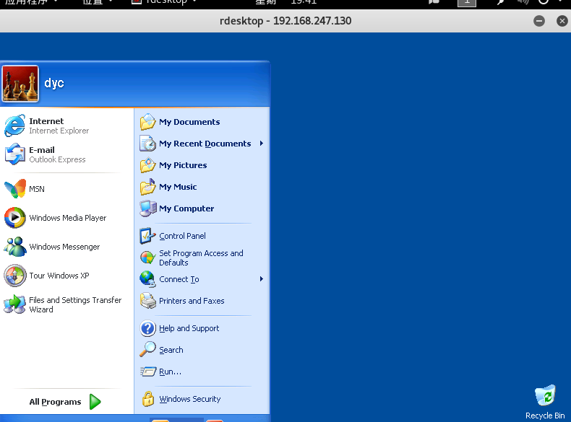Click Set Program Access and Defaults icon
This screenshot has width=571, height=422.
[148, 258]
